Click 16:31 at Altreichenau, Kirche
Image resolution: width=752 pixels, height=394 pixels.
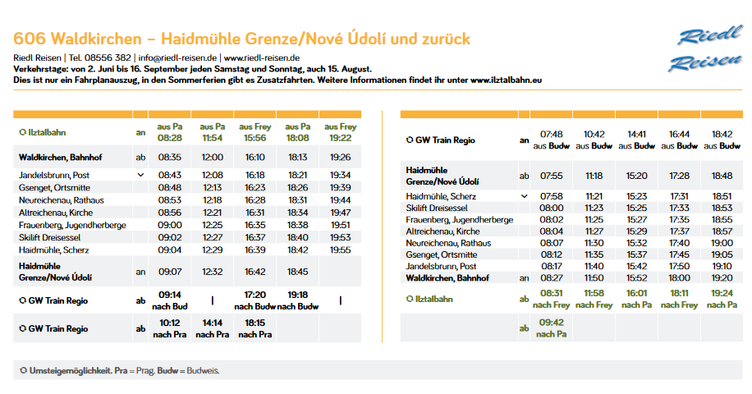[254, 213]
